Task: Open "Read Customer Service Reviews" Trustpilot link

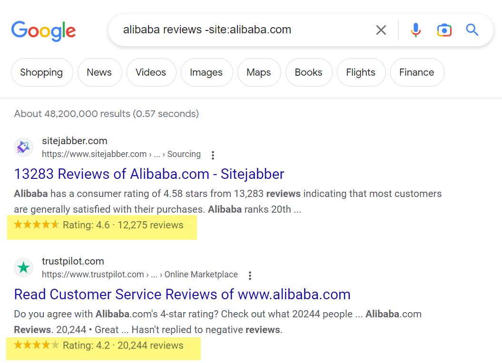Action: [182, 294]
